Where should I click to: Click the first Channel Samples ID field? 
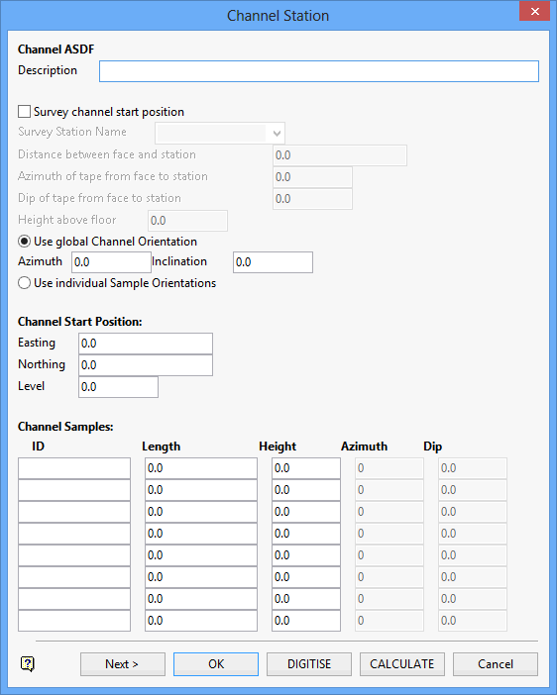pos(74,468)
